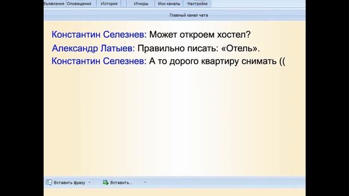
Task: Click the Вставить фразу button label
Action: 69,183
